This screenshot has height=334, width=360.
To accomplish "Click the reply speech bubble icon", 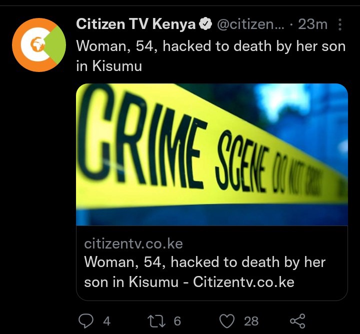I will click(x=86, y=320).
